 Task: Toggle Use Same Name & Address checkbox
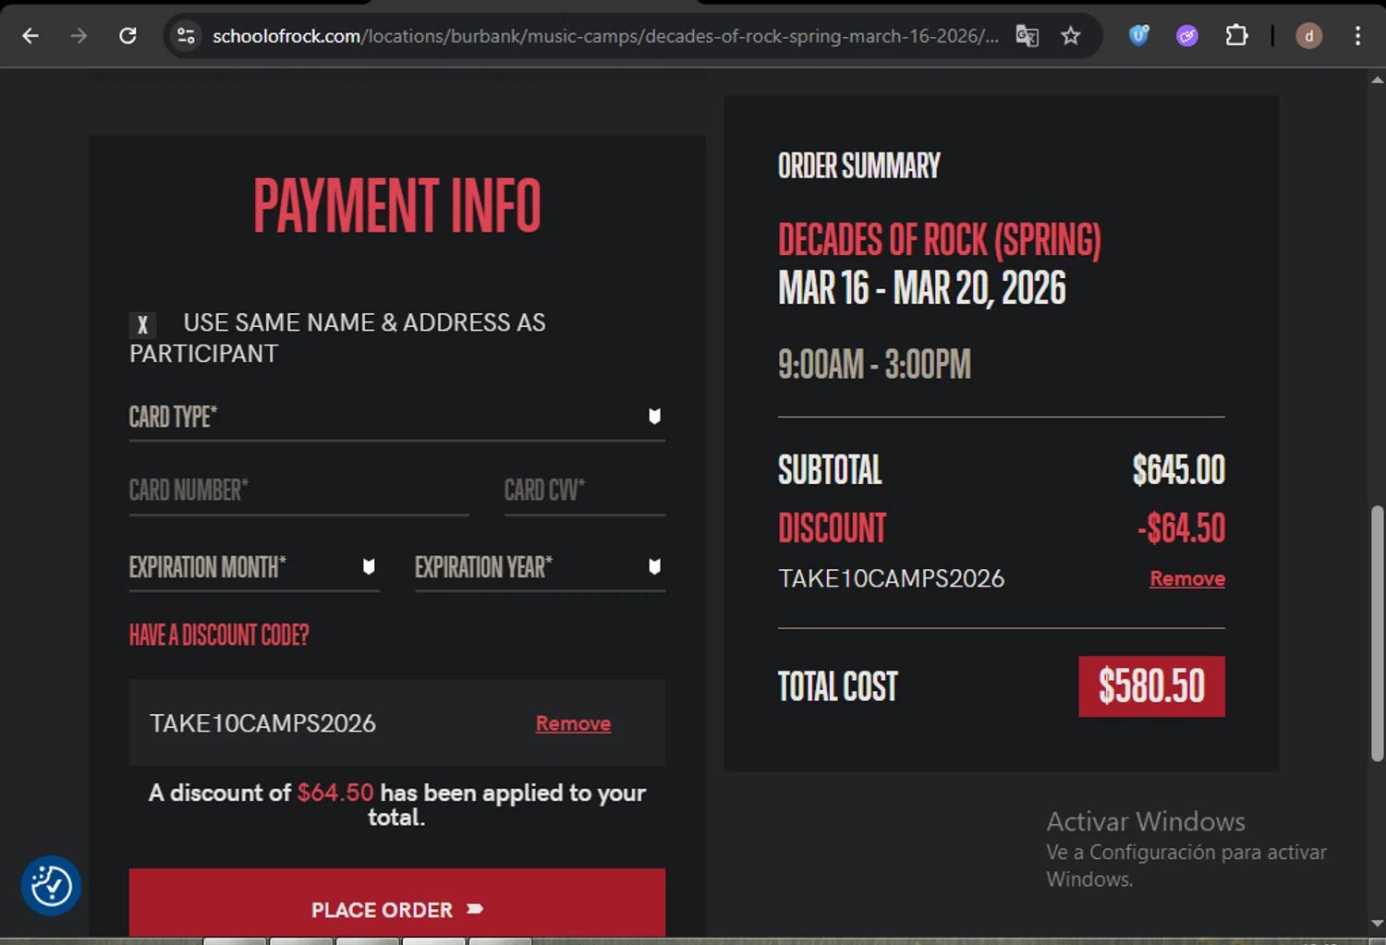[x=142, y=324]
